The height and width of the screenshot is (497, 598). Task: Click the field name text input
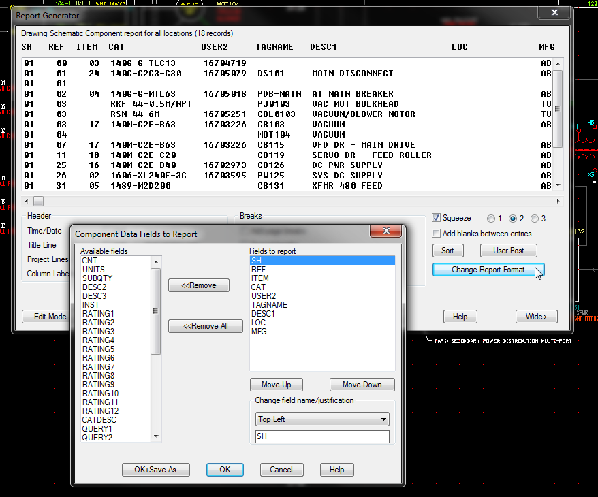tap(322, 437)
